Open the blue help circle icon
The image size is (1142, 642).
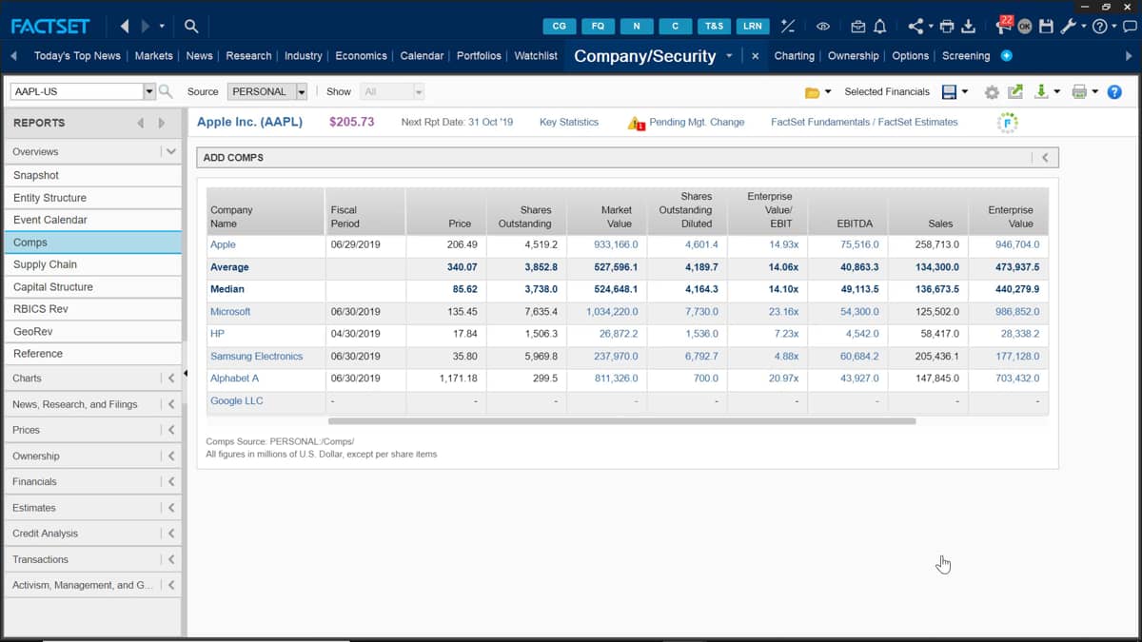point(1114,92)
